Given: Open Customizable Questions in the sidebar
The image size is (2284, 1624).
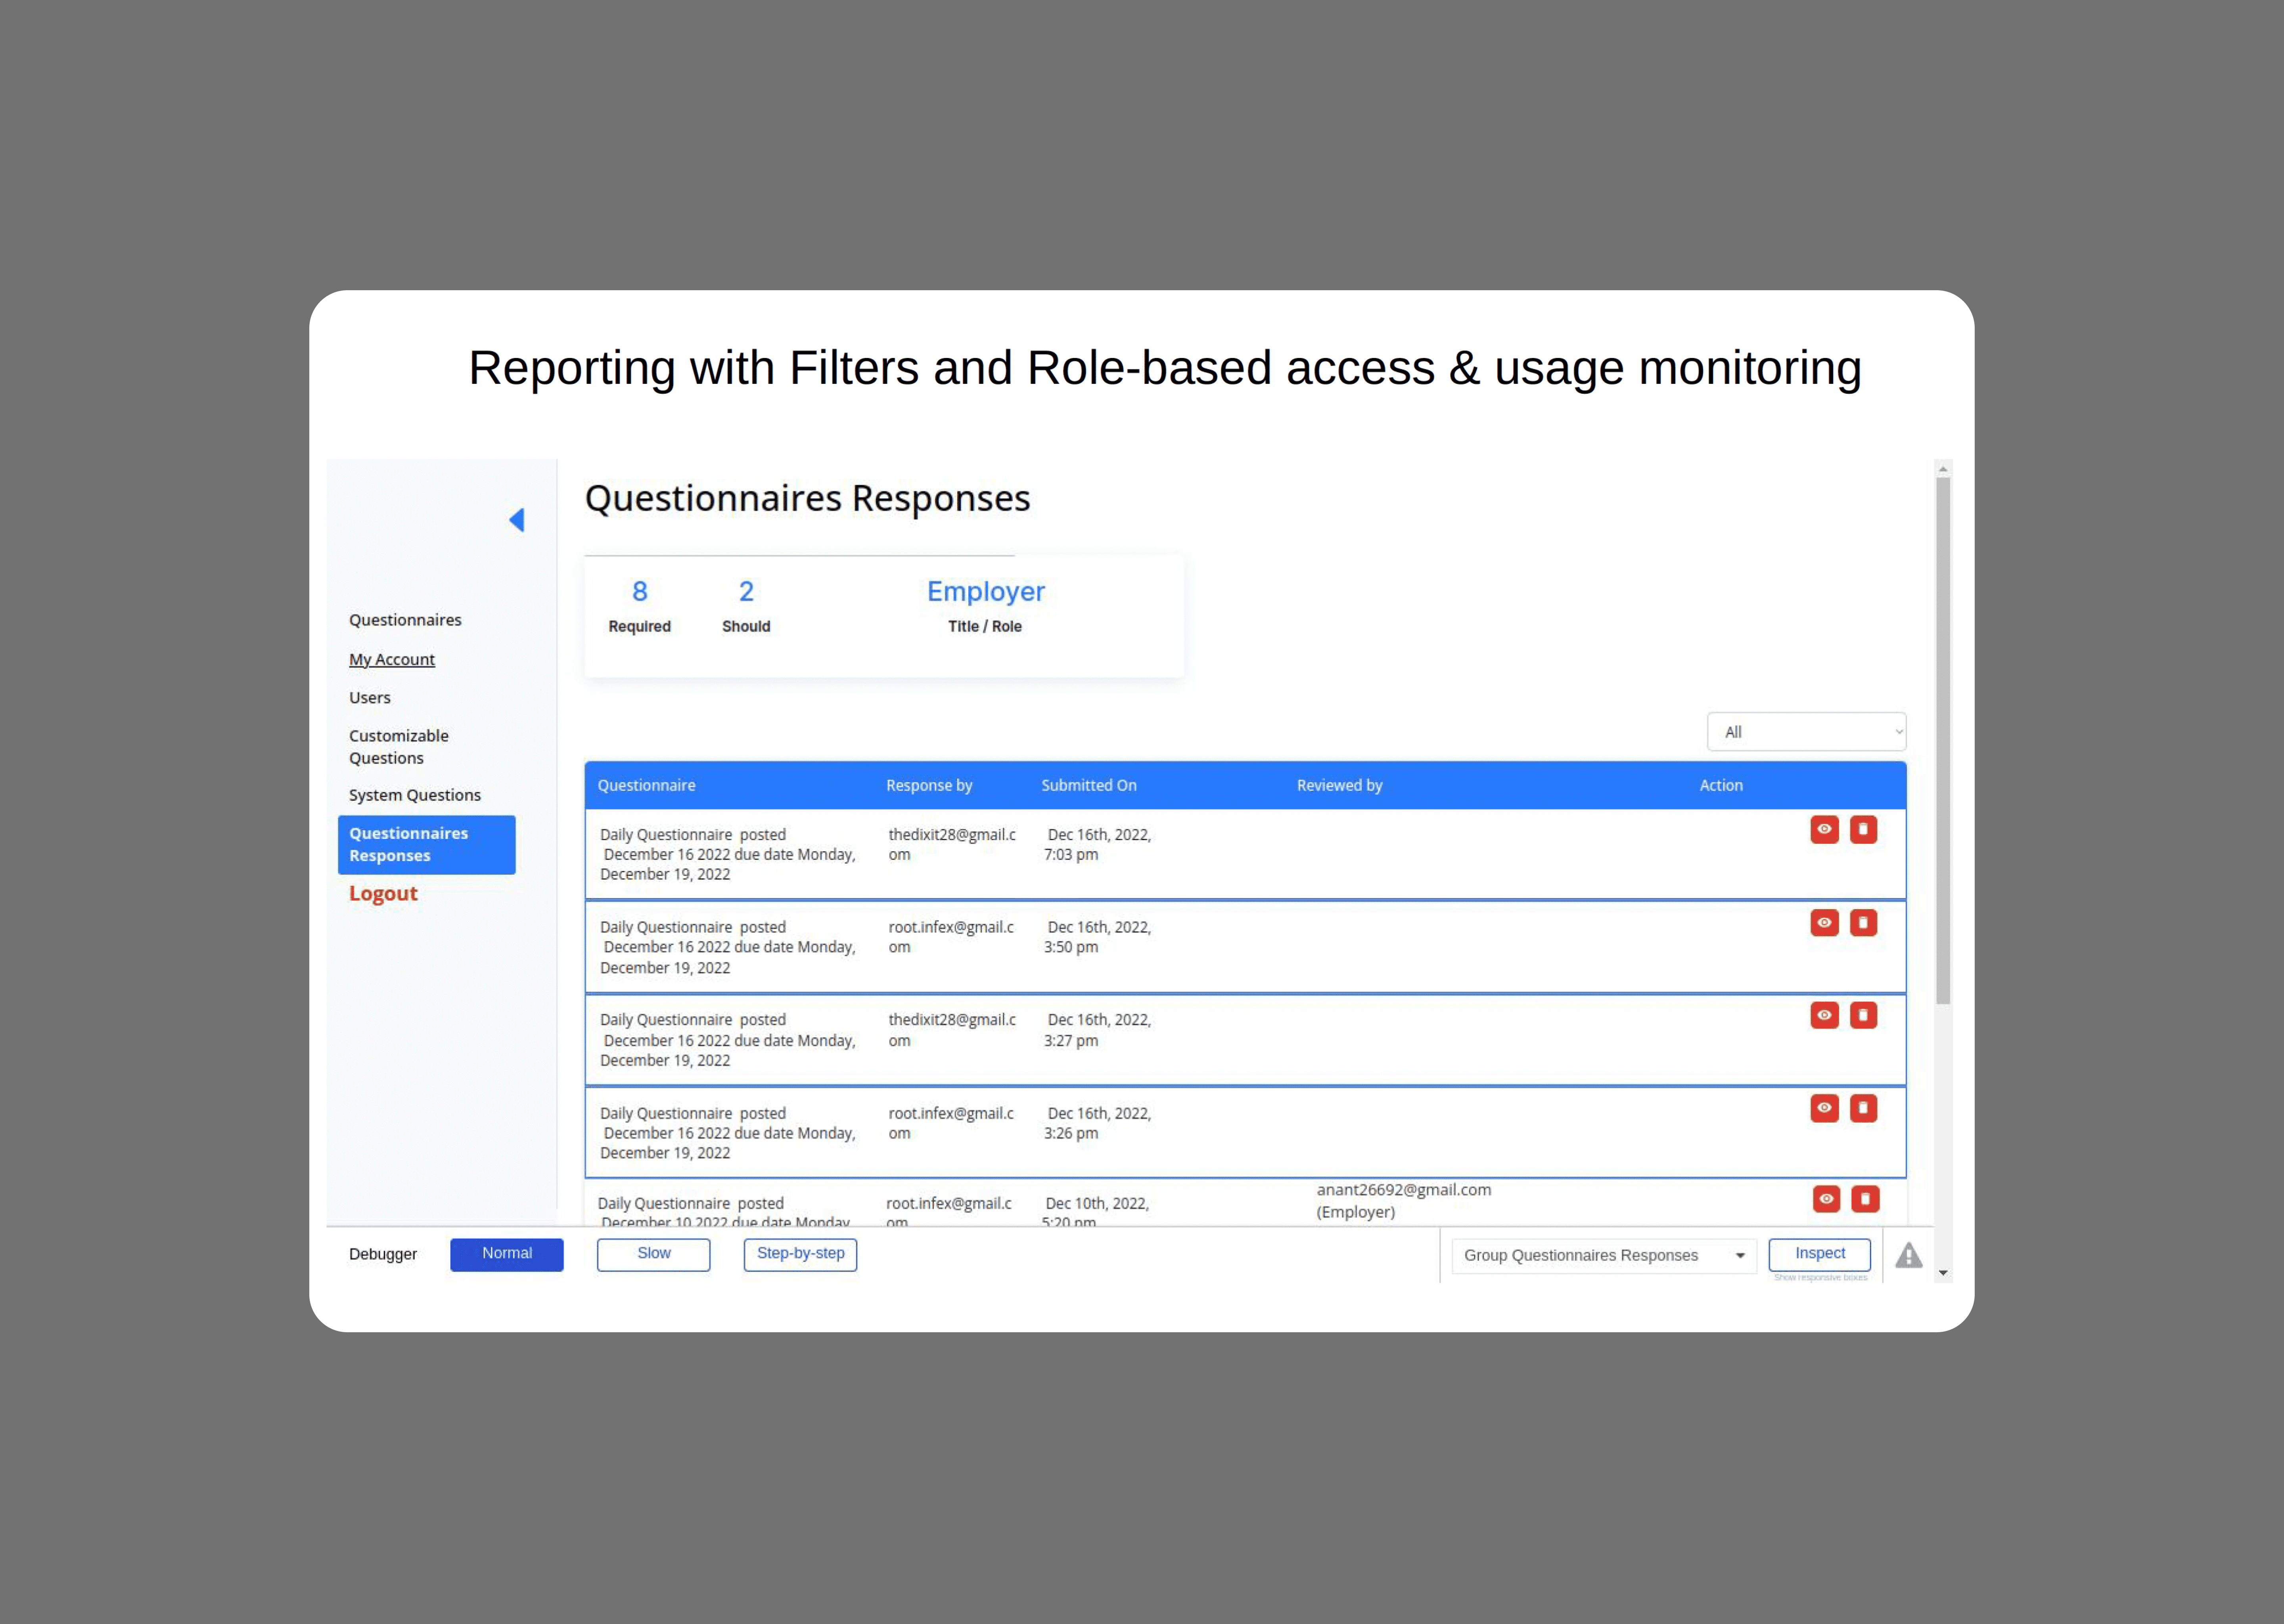Looking at the screenshot, I should coord(399,747).
